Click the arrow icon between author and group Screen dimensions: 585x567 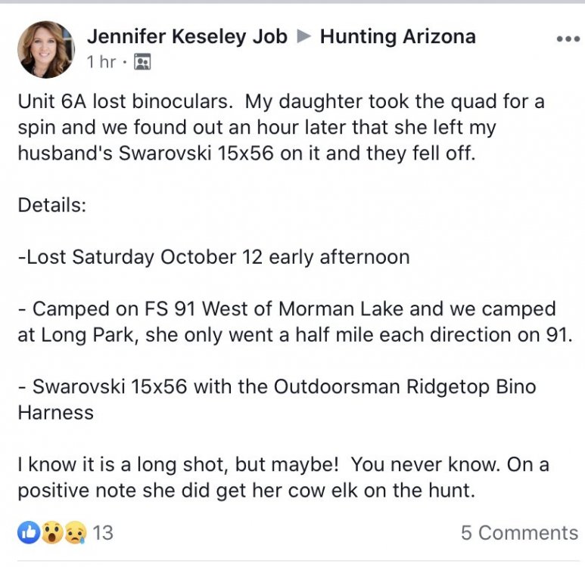click(304, 37)
